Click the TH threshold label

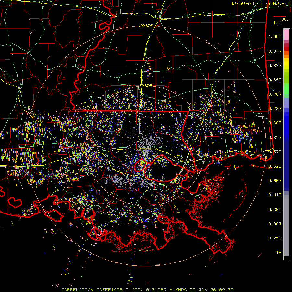tap(279, 253)
